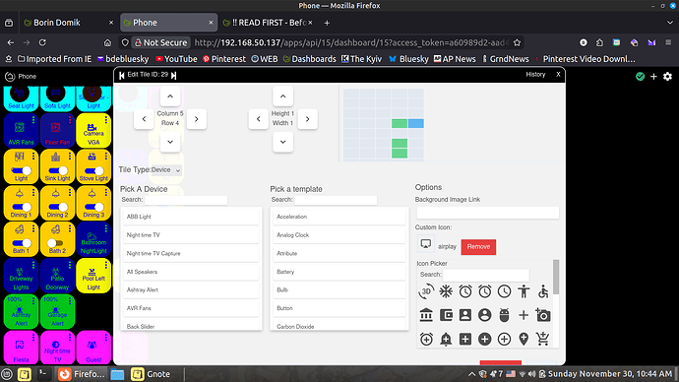Viewport: 679px width, 382px height.
Task: Pick the wallet icon
Action: [446, 315]
